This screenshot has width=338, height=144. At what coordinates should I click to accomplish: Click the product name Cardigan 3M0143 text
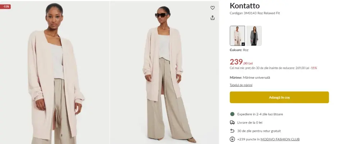[x=255, y=13]
